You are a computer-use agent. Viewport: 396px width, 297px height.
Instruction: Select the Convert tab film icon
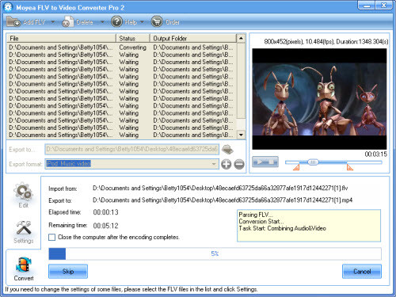(24, 265)
